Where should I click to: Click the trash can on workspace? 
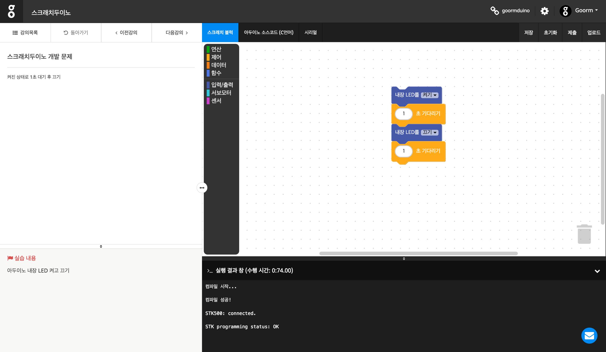point(584,234)
